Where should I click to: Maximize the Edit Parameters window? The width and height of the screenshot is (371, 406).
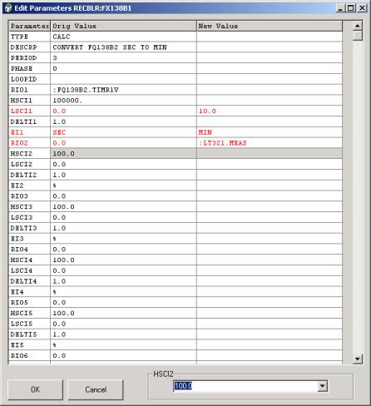[x=351, y=8]
